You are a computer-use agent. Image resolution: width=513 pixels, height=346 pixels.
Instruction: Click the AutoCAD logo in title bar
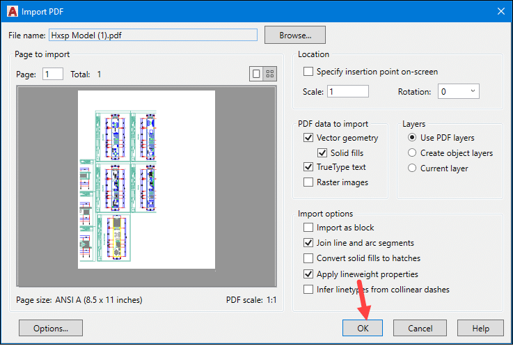[x=10, y=11]
